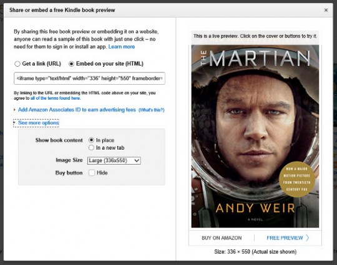337x265 pixels.
Task: Close the Kindle preview dialog
Action: pos(326,10)
